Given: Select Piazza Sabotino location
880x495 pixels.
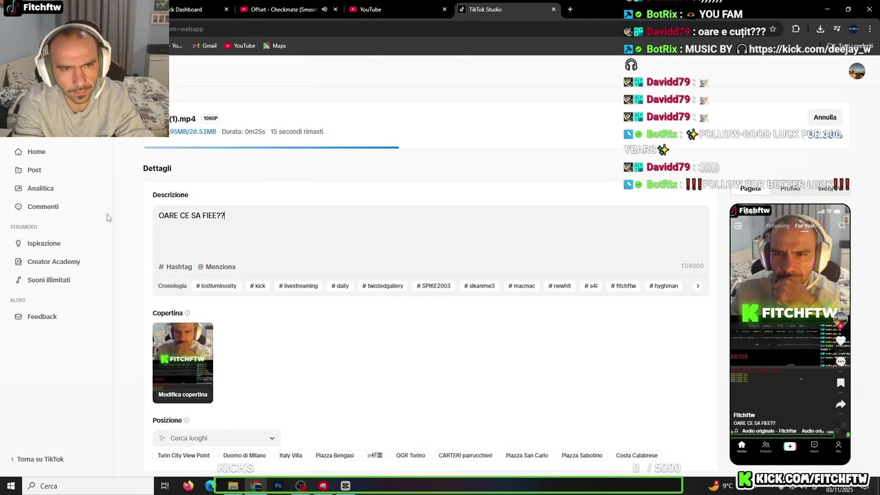Looking at the screenshot, I should coord(582,456).
